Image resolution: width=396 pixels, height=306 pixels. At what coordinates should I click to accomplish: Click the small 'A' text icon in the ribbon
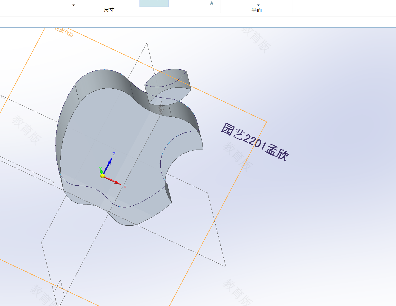tap(212, 3)
